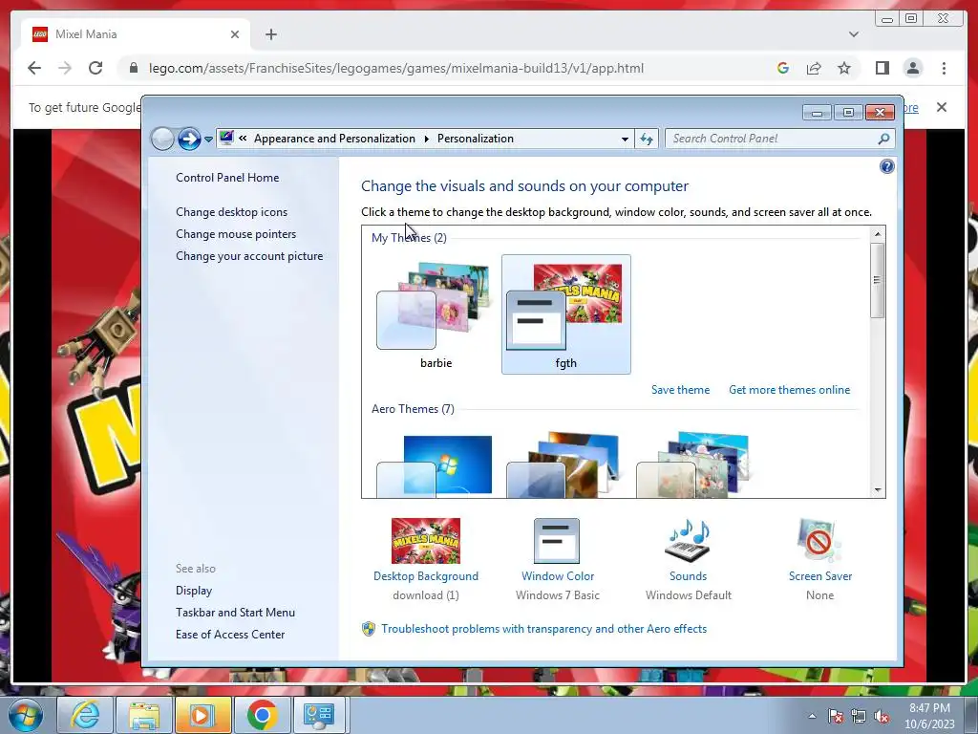Open the recent pages dropdown arrow
The image size is (978, 734).
(208, 140)
